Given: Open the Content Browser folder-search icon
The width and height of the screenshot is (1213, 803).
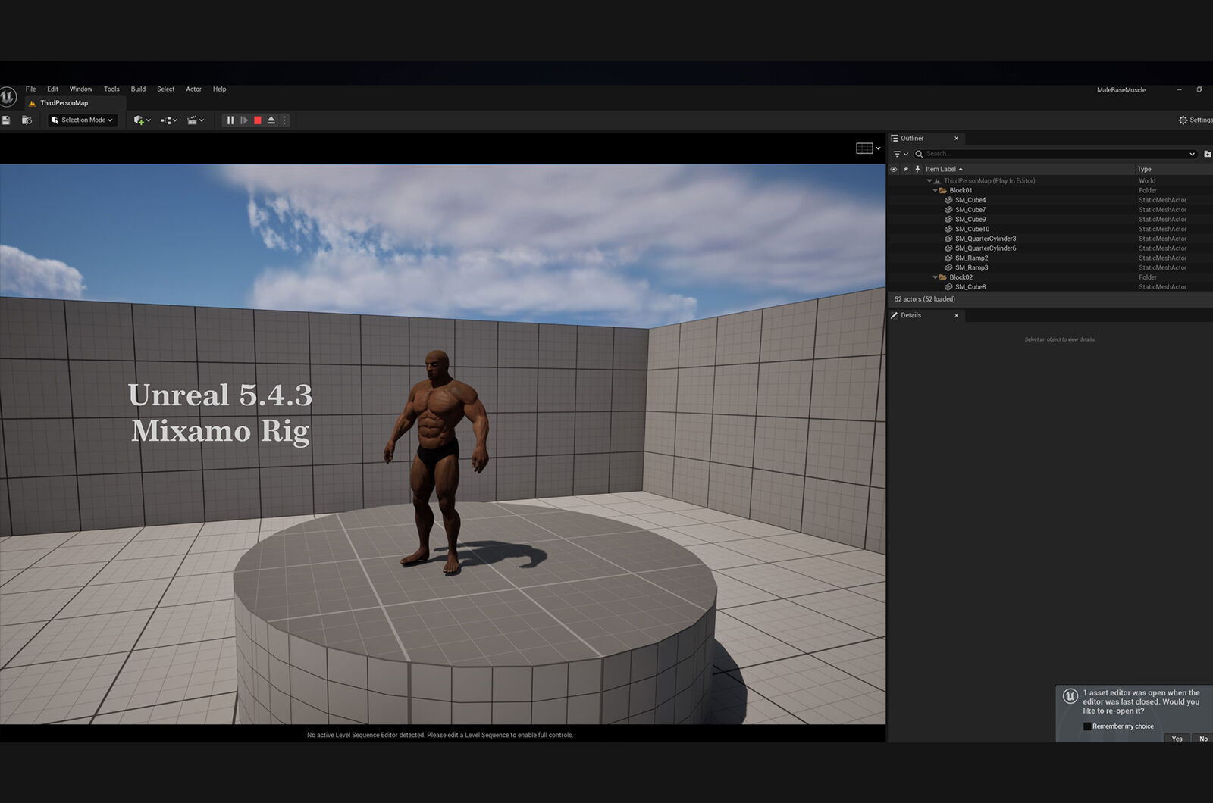Looking at the screenshot, I should point(27,120).
